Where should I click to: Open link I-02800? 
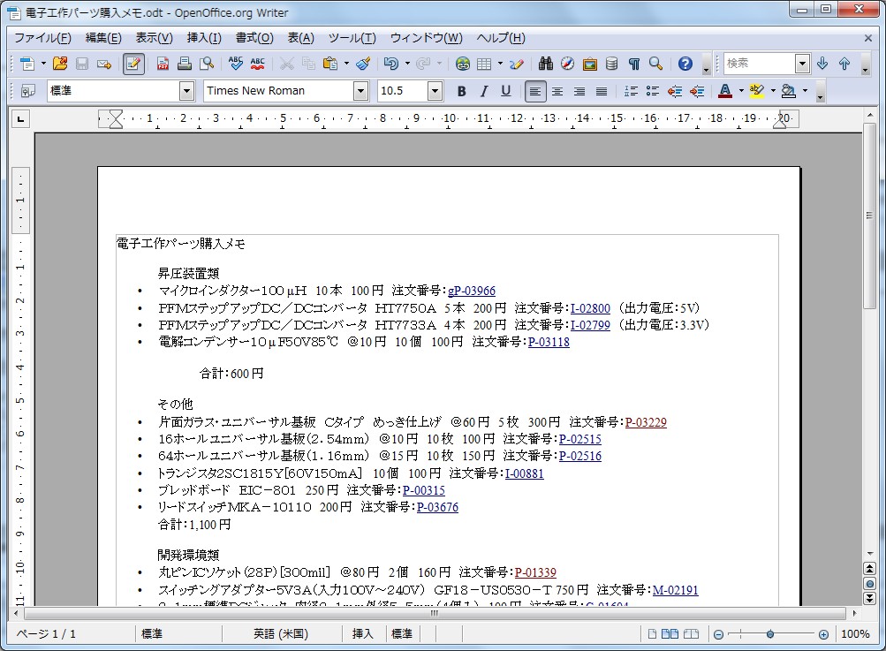click(590, 308)
